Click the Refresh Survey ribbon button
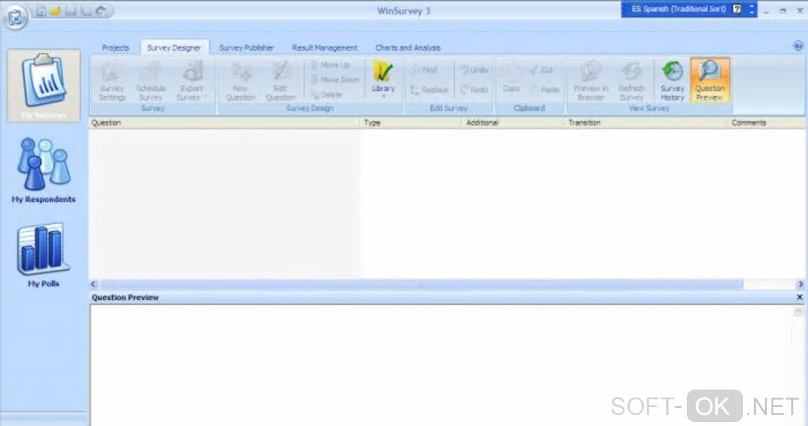This screenshot has width=808, height=426. pos(631,81)
